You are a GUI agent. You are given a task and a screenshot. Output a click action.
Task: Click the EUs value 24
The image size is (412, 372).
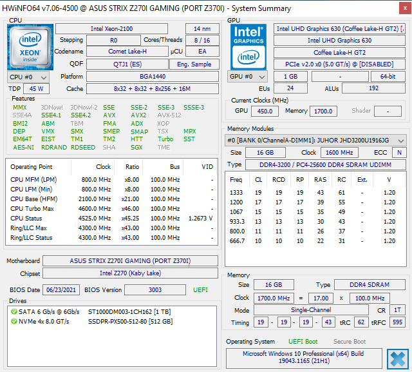pyautogui.click(x=290, y=88)
